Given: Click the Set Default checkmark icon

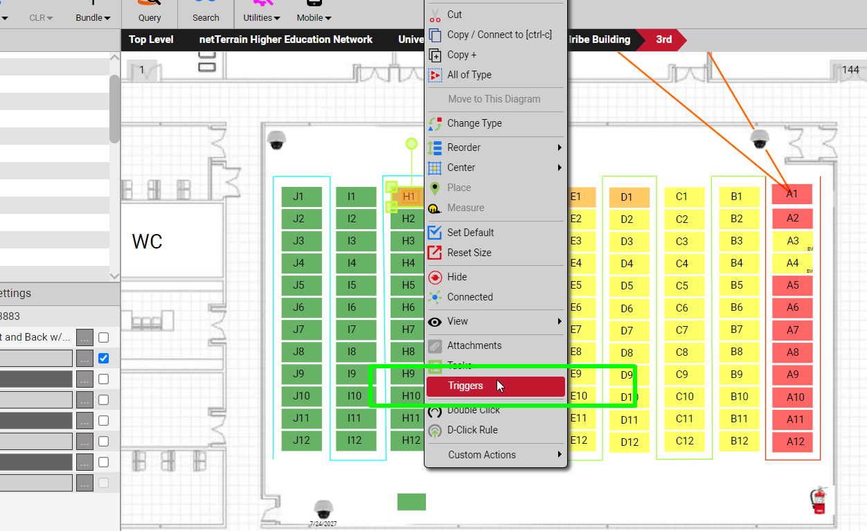Looking at the screenshot, I should [x=435, y=233].
